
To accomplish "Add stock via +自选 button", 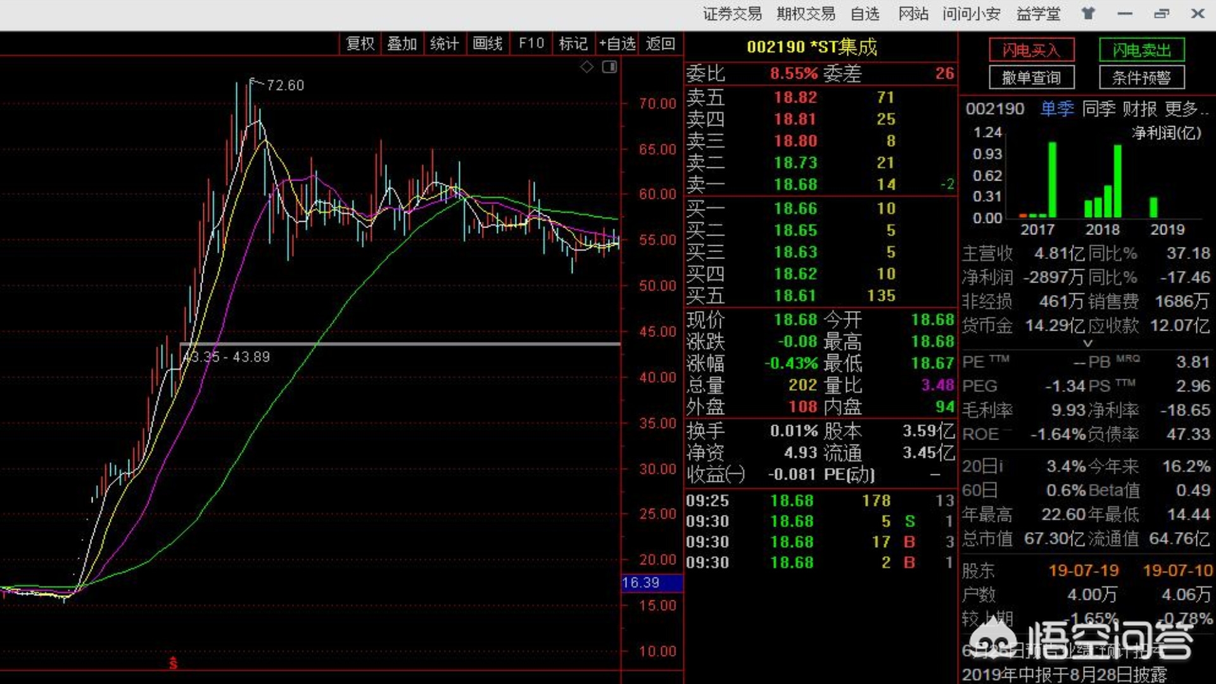I will (617, 44).
